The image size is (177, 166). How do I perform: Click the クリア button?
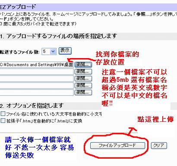coord(159,146)
